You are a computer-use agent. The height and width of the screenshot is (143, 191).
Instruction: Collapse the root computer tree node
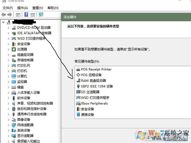3,22
